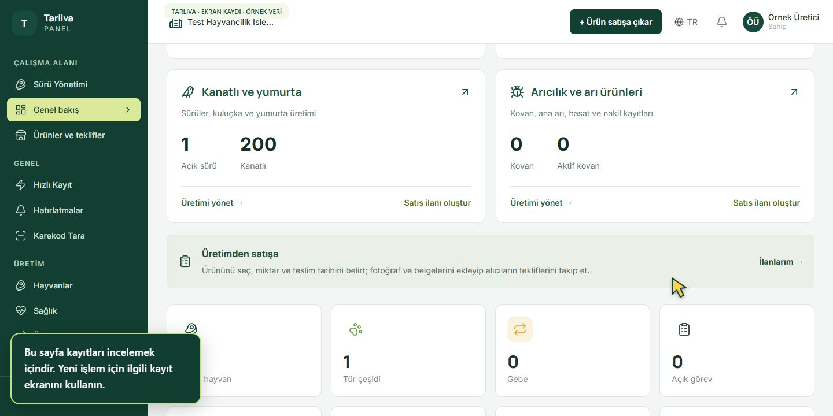Click Satış ilanı oluştur in the Arıcılık card

click(766, 203)
